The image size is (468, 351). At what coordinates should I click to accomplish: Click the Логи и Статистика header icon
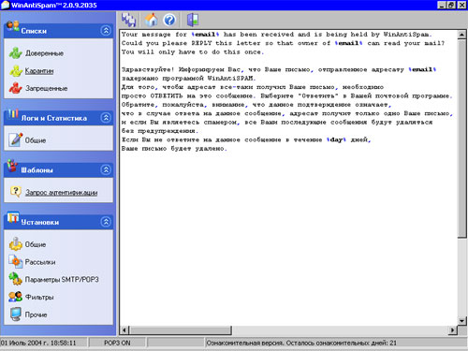13,113
